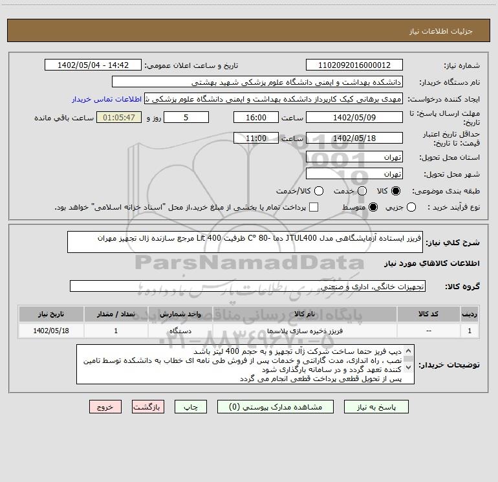The width and height of the screenshot is (498, 482).
Task: Click the price validity date 1402/05/18 field
Action: click(x=354, y=138)
